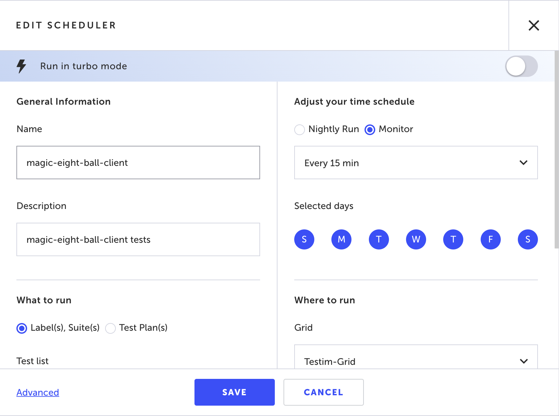Toggle the Saturday day circle
The width and height of the screenshot is (559, 416).
528,239
